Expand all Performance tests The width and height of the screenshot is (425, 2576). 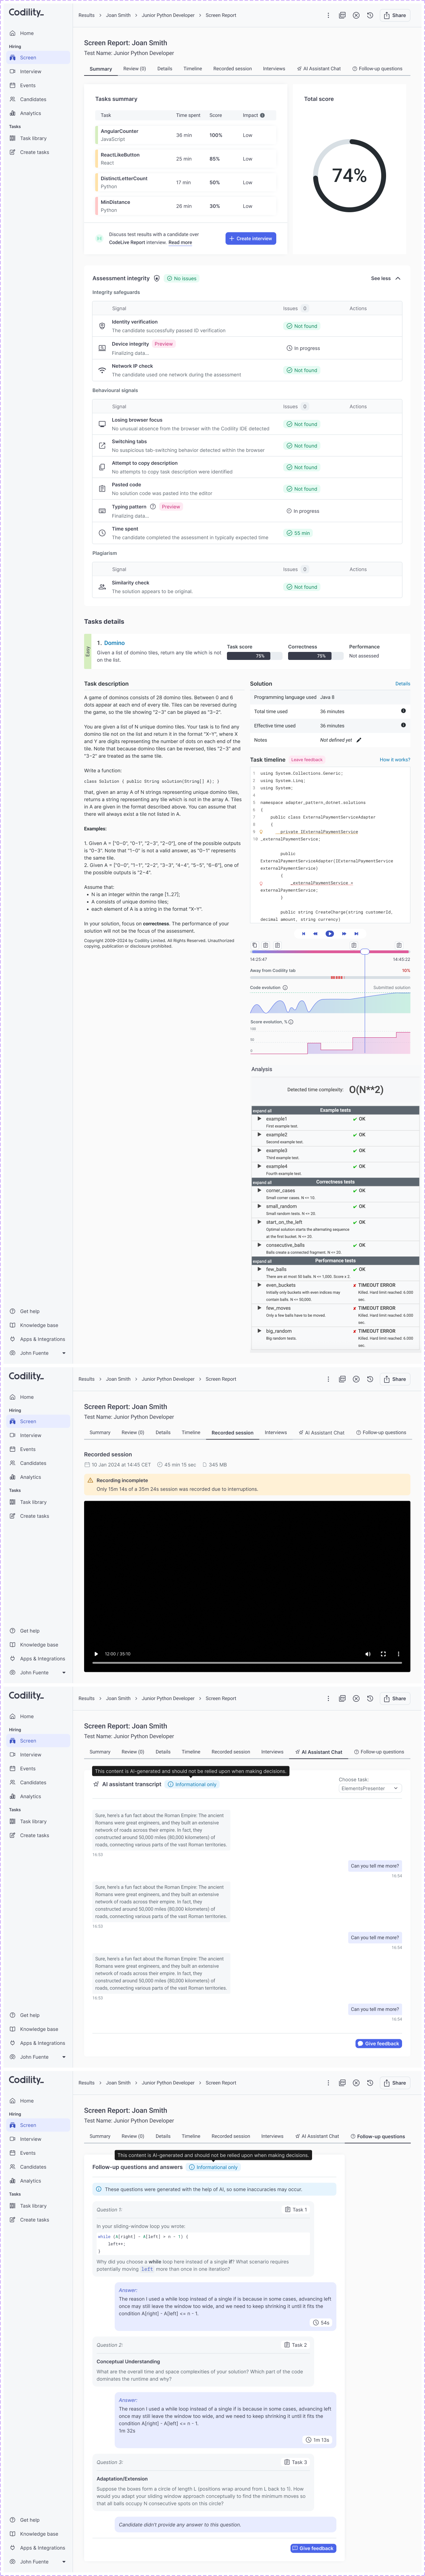pyautogui.click(x=262, y=1261)
